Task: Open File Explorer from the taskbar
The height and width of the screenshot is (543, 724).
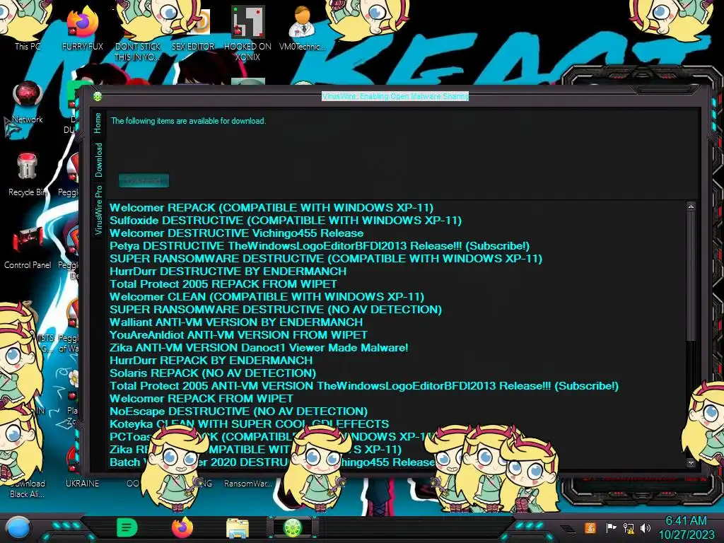Action: (238, 527)
